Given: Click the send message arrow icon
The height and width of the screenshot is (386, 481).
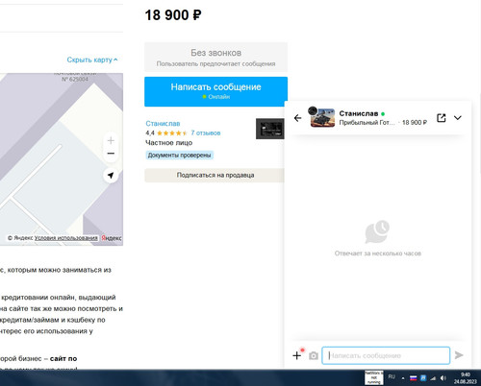Looking at the screenshot, I should click(459, 355).
